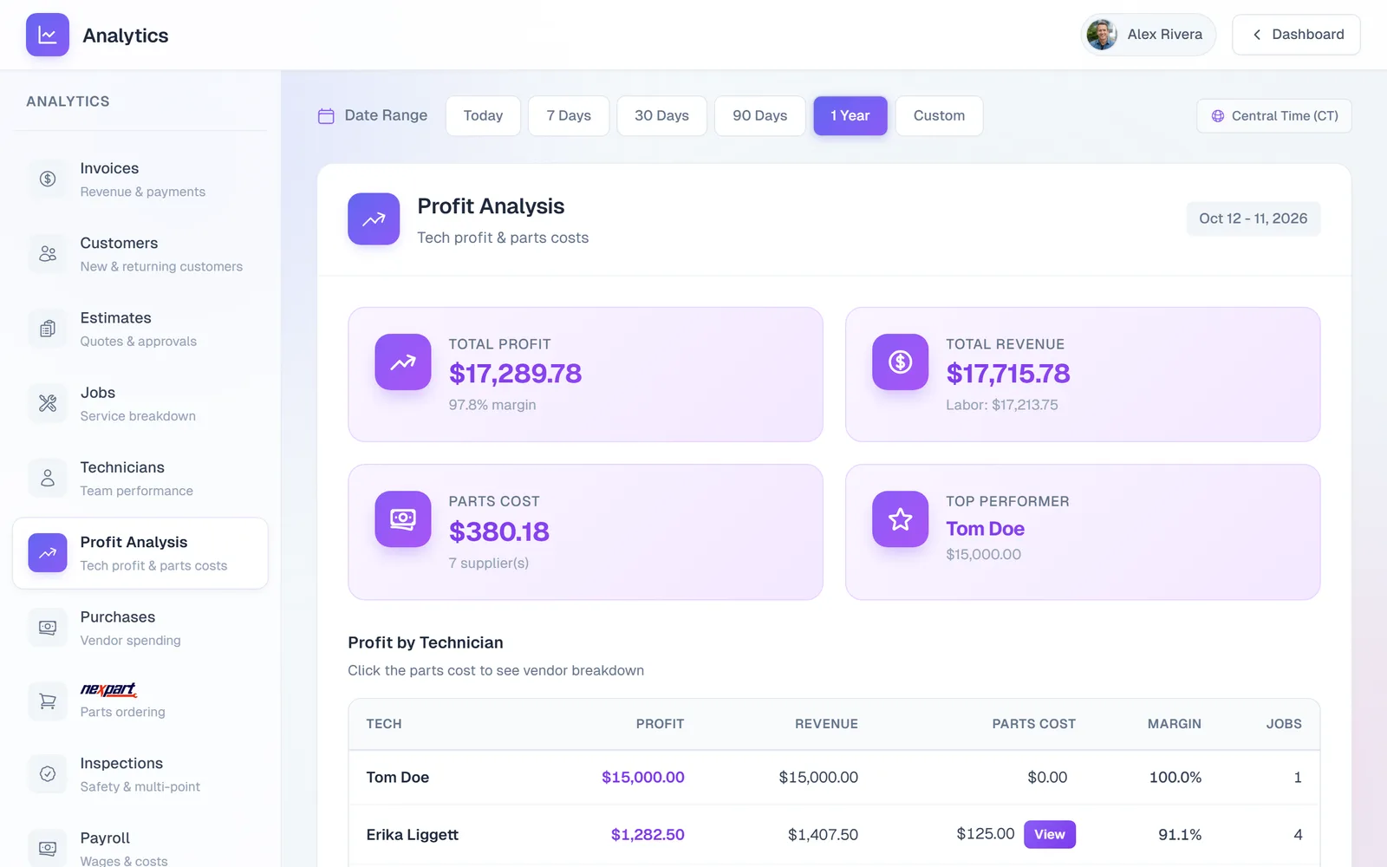Select the 30 Days date range
Image resolution: width=1387 pixels, height=867 pixels.
click(x=661, y=116)
